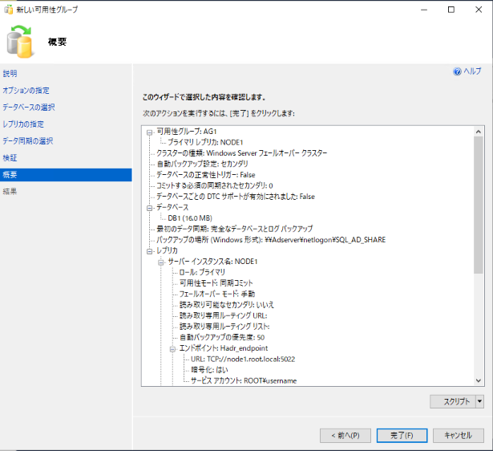Click the title bar application icon
The height and width of the screenshot is (451, 493).
tap(9, 10)
